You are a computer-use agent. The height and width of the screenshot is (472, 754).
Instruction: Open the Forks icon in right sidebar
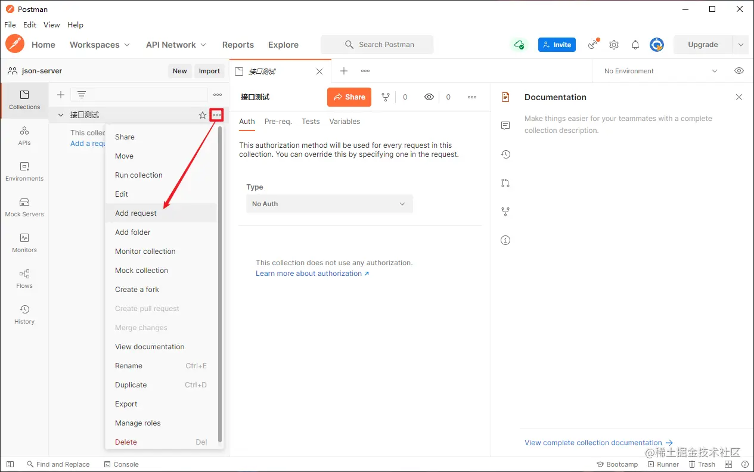click(x=505, y=212)
